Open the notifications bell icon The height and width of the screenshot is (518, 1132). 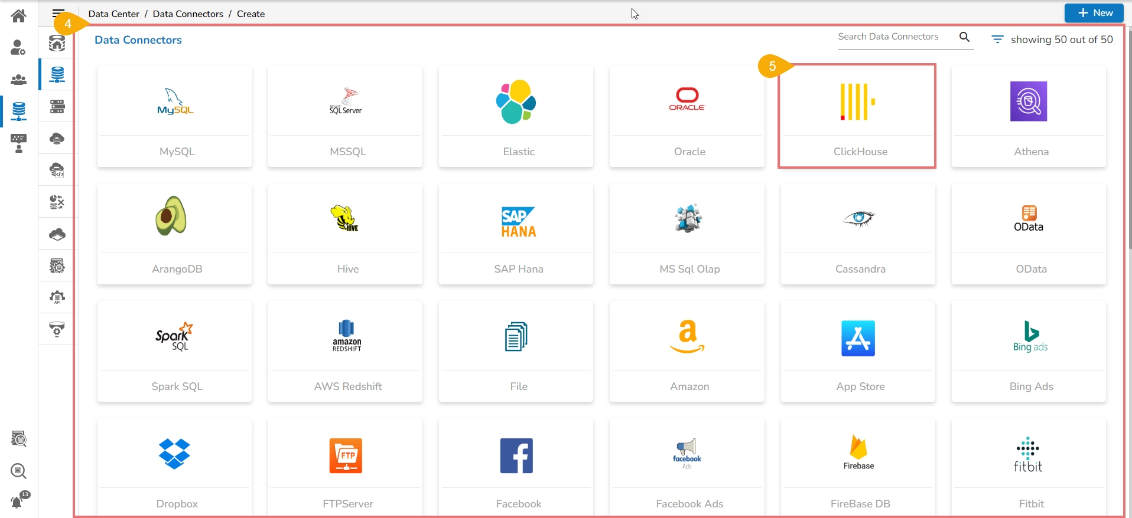(18, 501)
